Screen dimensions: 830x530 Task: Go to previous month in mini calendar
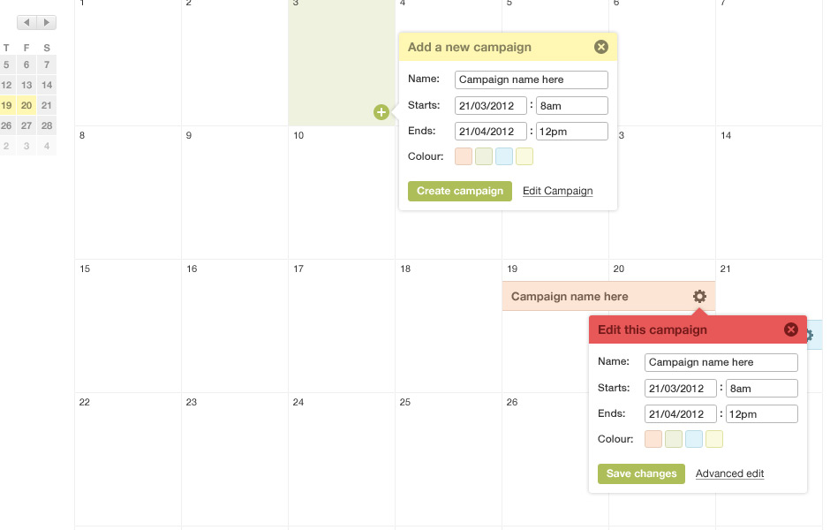(27, 22)
